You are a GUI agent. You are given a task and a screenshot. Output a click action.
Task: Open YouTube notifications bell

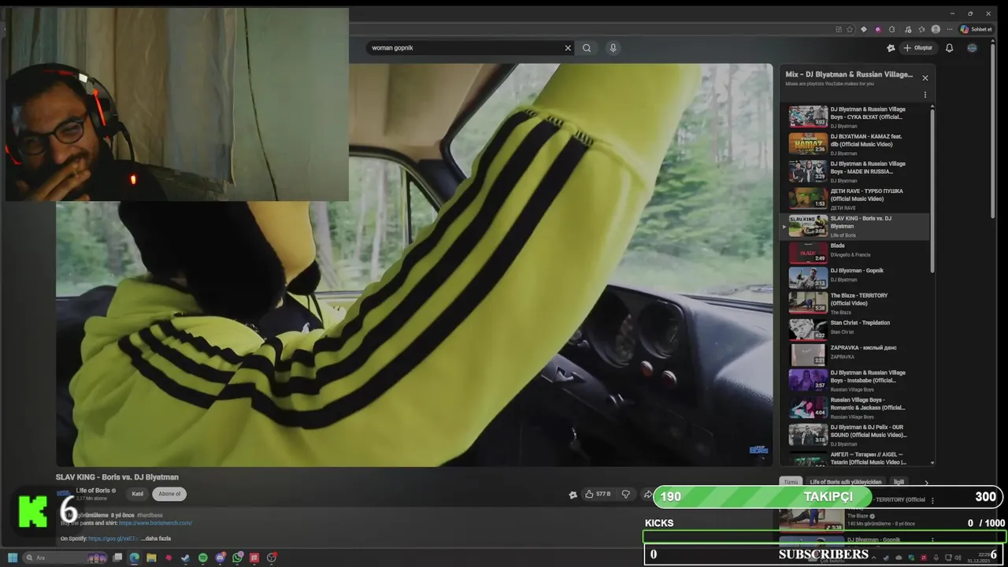pos(949,48)
